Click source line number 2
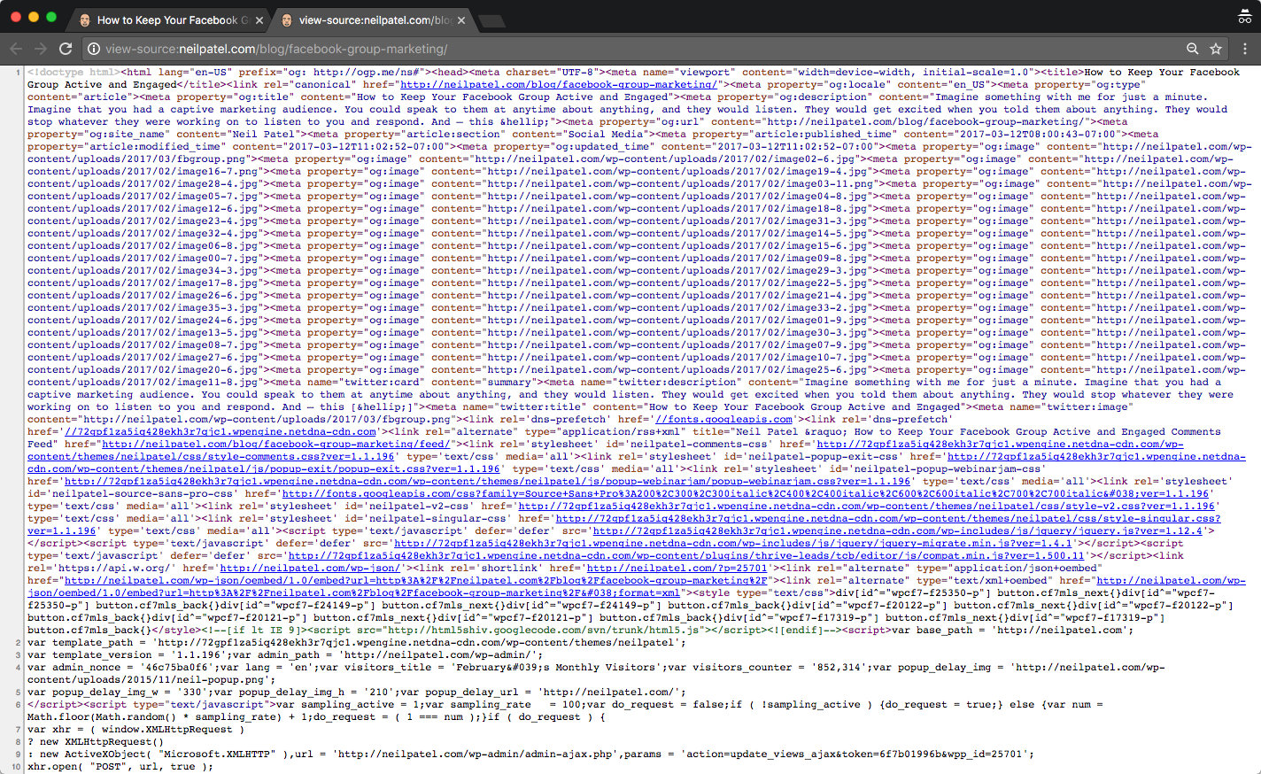1261x774 pixels. click(18, 643)
